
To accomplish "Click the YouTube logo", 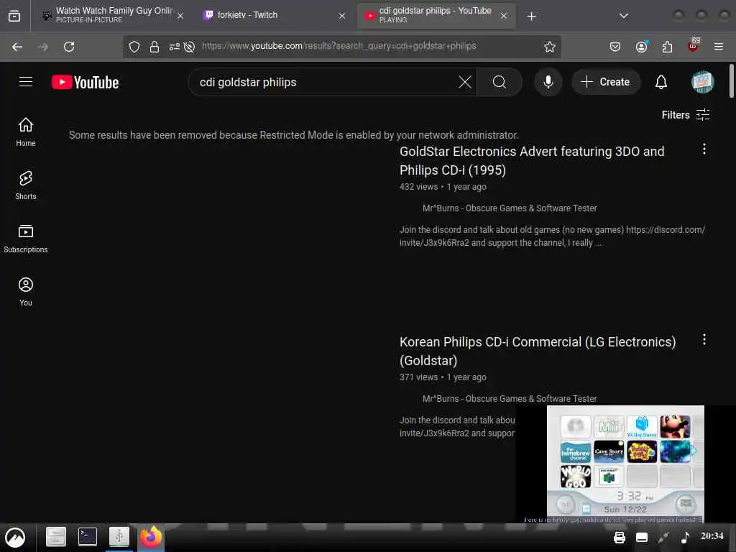I will (85, 82).
